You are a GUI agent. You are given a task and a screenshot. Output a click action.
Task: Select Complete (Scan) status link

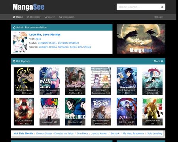coord(47,43)
